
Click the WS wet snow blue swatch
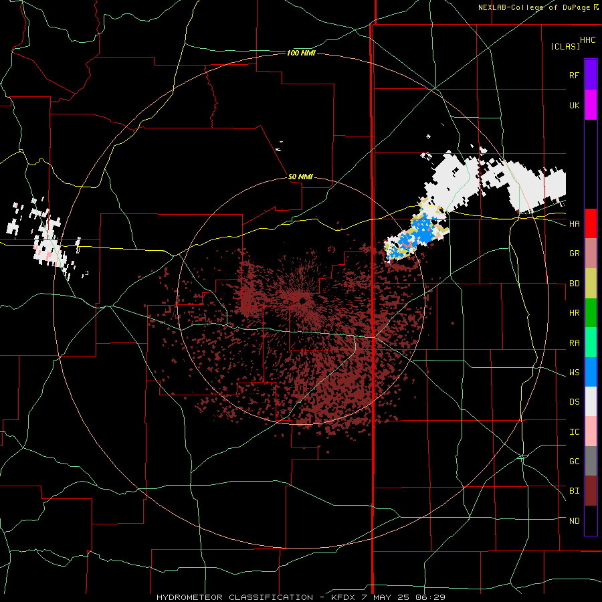coord(591,372)
